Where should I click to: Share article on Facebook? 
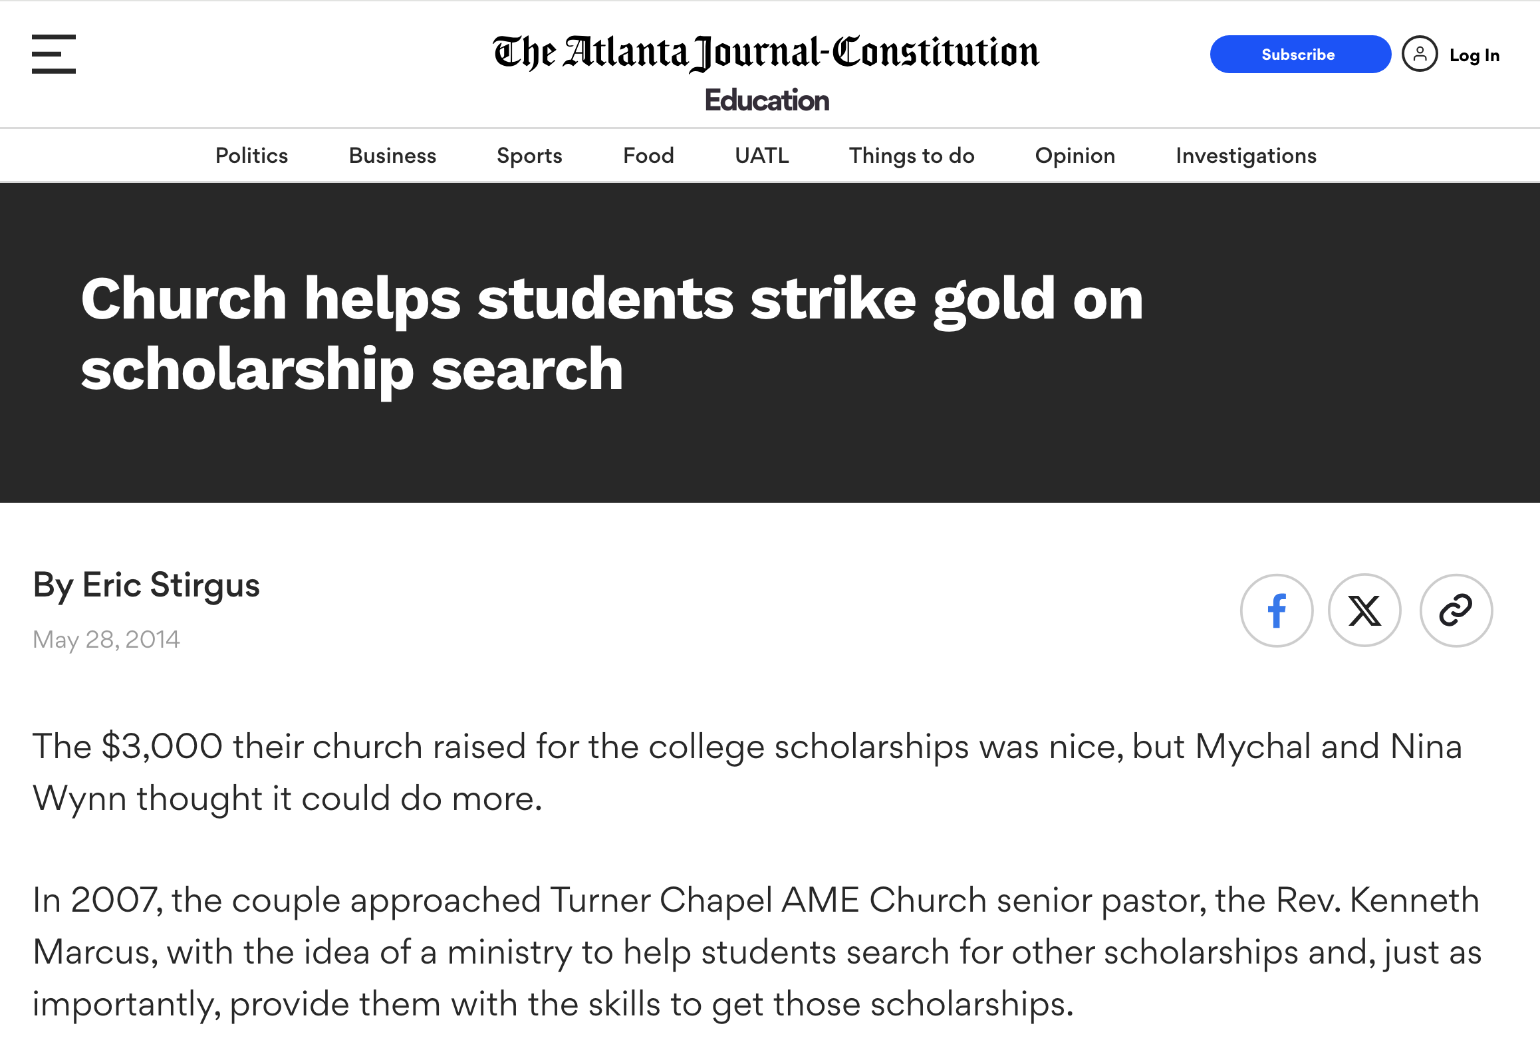(1277, 610)
